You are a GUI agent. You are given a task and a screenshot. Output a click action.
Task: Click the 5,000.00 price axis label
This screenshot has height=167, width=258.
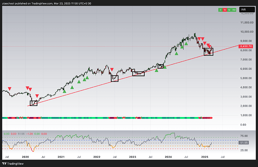[246, 78]
